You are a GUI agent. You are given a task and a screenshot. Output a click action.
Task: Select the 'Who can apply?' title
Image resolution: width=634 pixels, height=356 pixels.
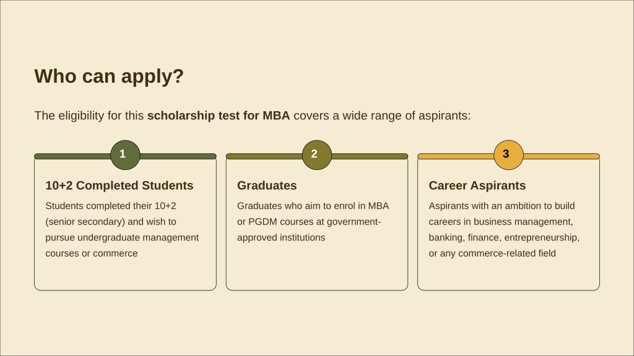tap(109, 76)
